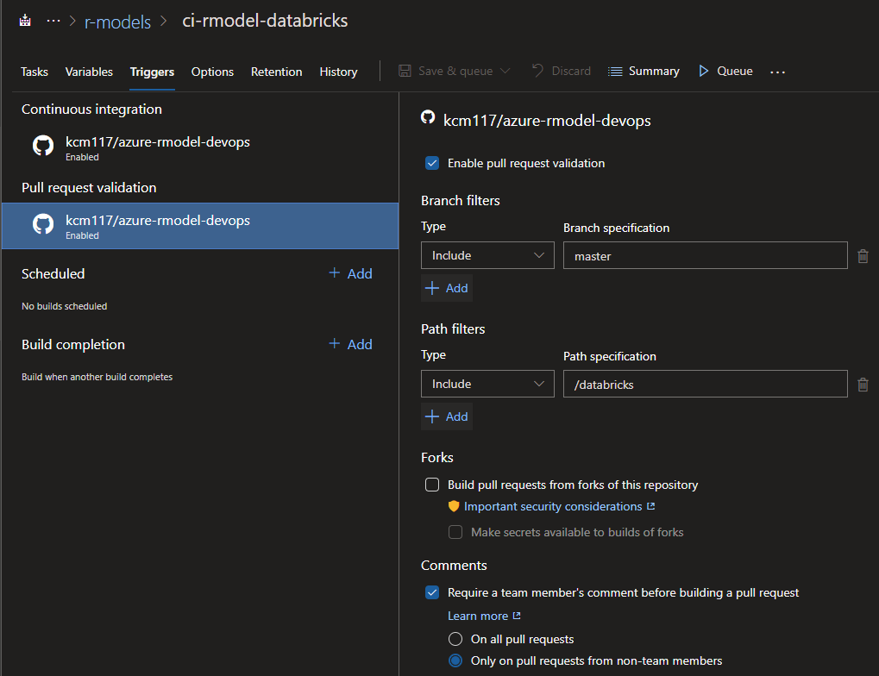879x676 pixels.
Task: Select On all pull requests radio option
Action: [455, 639]
